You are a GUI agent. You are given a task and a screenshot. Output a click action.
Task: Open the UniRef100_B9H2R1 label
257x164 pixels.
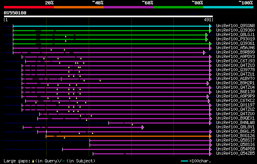click(235, 83)
